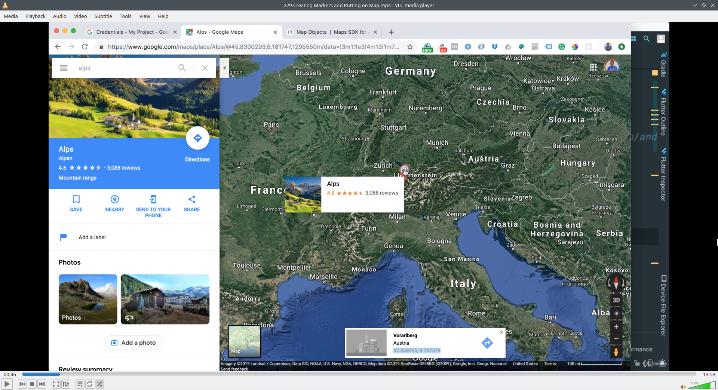Open Device File Explorer in the IDE
This screenshot has width=718, height=390.
[663, 306]
